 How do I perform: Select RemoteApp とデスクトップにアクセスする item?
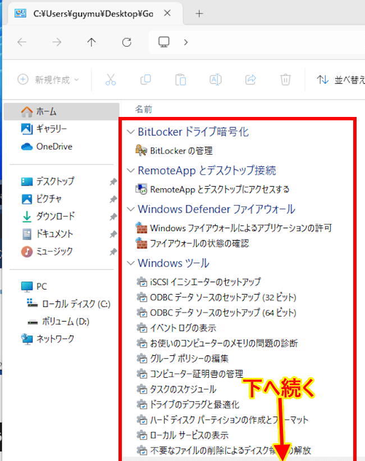(213, 189)
